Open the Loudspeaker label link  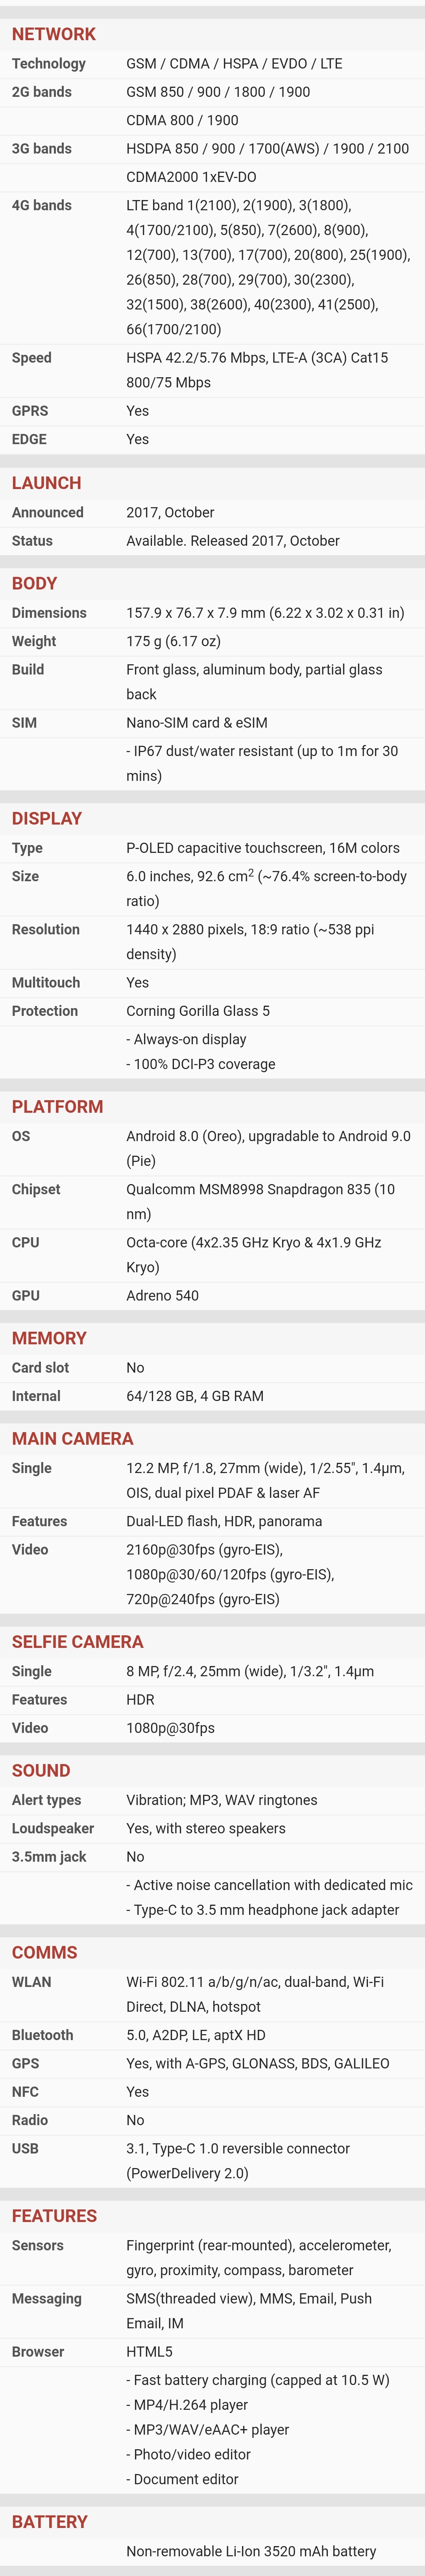click(x=52, y=1828)
